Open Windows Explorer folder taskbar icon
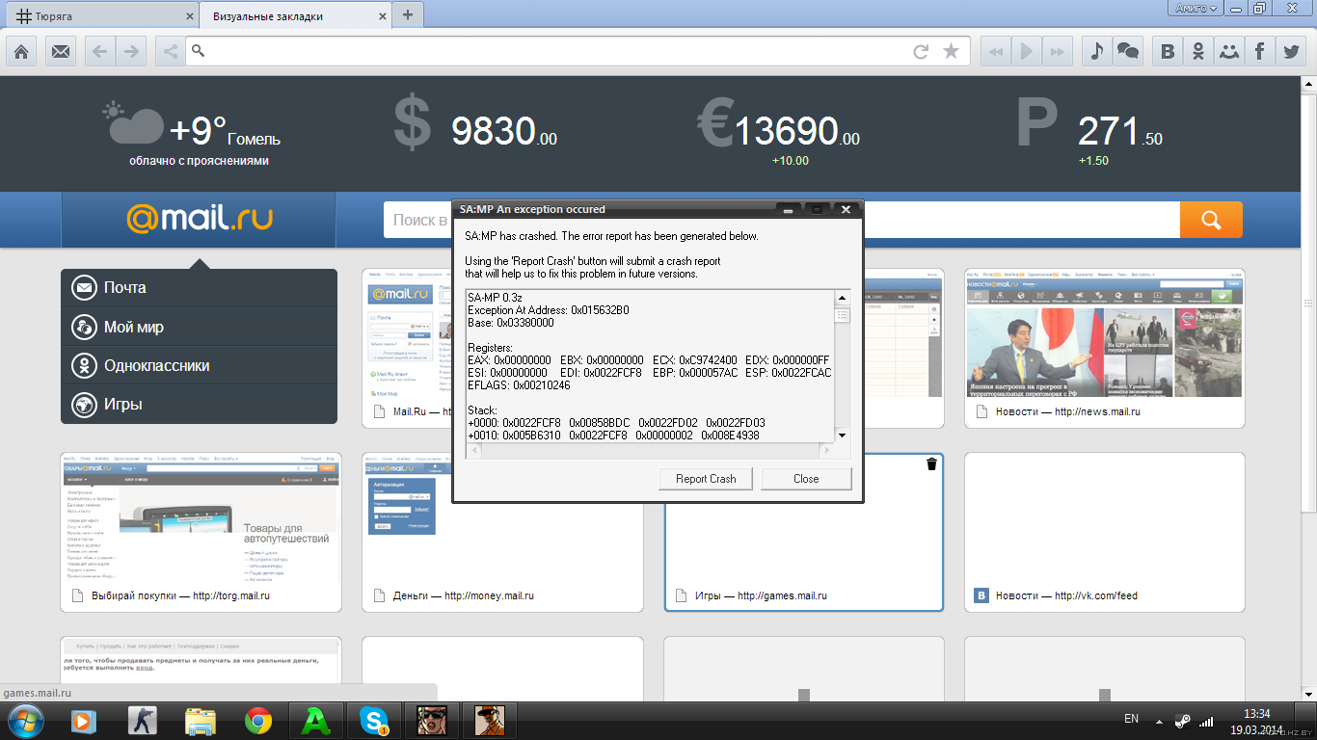This screenshot has height=740, width=1317. click(200, 720)
